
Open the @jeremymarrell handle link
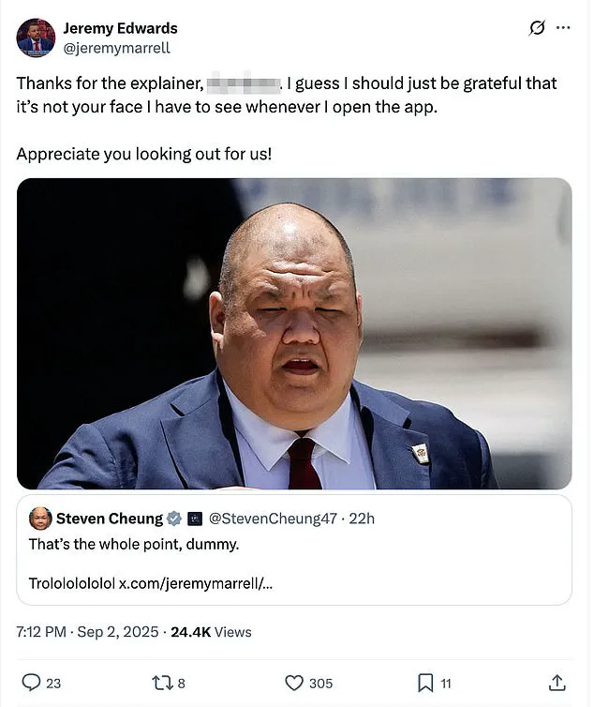[116, 47]
